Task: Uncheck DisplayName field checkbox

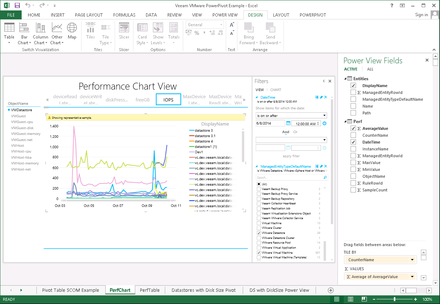Action: [353, 86]
